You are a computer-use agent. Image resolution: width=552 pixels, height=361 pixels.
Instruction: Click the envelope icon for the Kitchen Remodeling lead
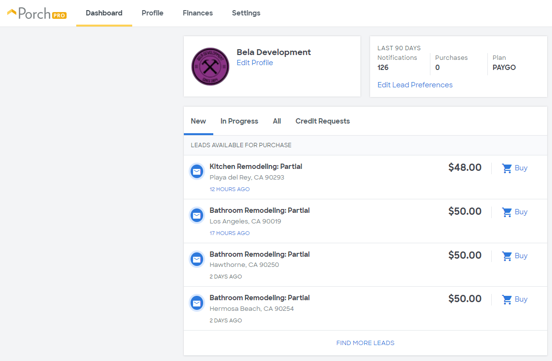(197, 171)
